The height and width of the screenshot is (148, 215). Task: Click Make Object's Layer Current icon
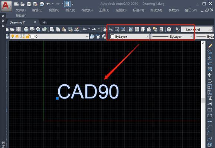point(92,36)
